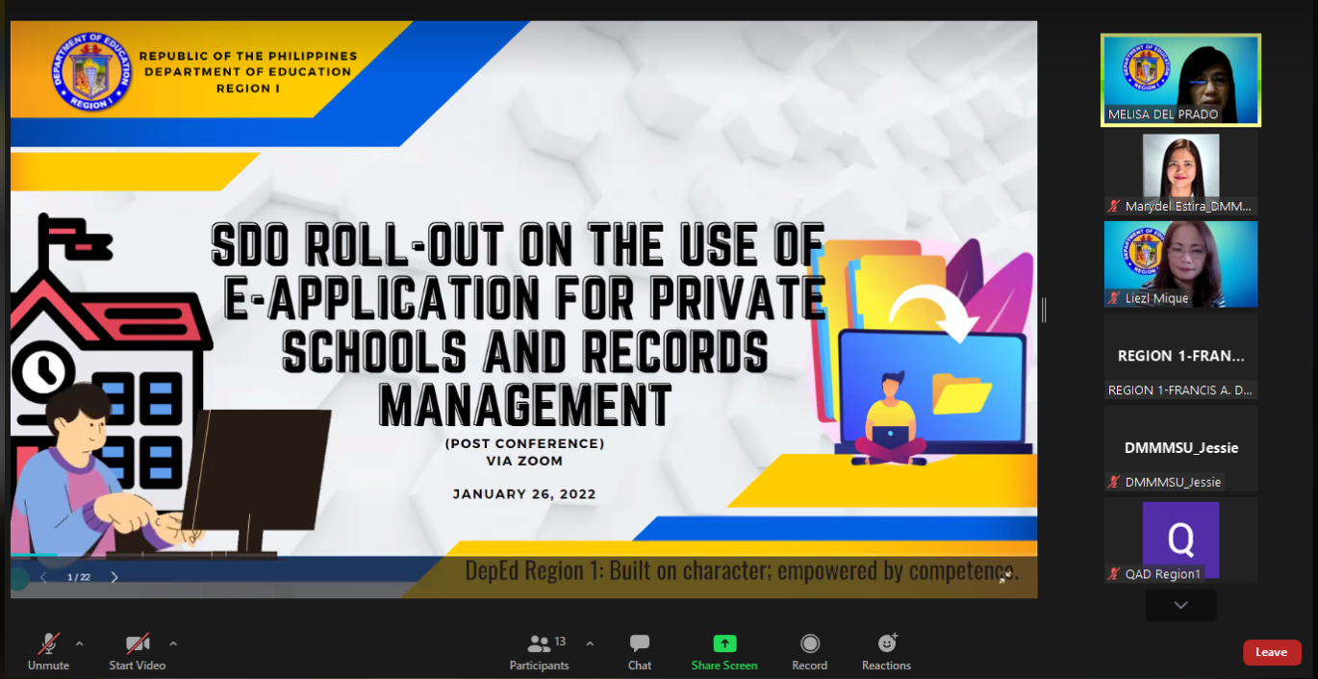Select QAD Region1 participant tile
This screenshot has width=1318, height=679.
[x=1181, y=540]
